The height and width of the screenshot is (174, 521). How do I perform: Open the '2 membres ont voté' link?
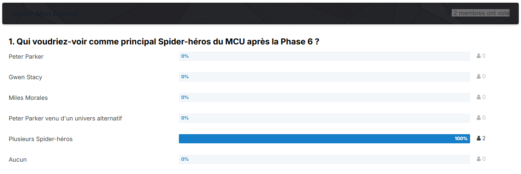click(481, 13)
